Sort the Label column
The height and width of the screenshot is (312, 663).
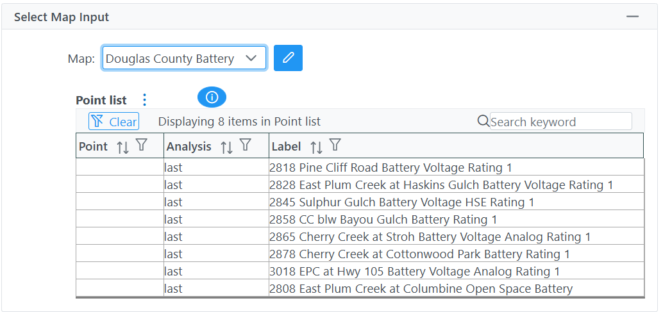pos(316,147)
